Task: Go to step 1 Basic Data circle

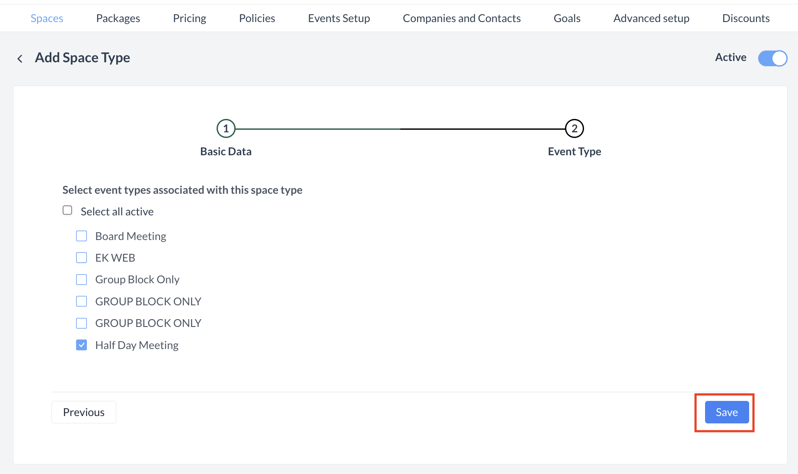Action: (x=226, y=128)
